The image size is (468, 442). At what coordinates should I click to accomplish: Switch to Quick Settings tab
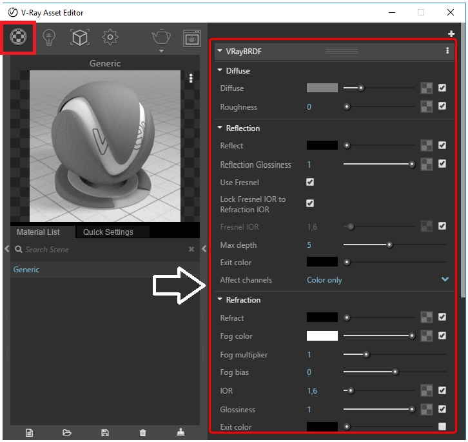[108, 232]
